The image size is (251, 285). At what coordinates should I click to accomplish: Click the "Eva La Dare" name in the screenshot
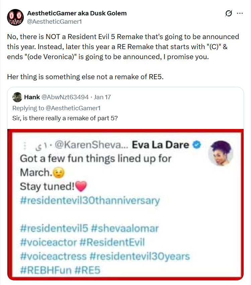[x=161, y=145]
